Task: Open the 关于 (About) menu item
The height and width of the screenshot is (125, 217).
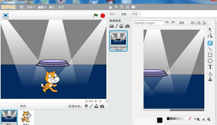Action: tap(61, 7)
